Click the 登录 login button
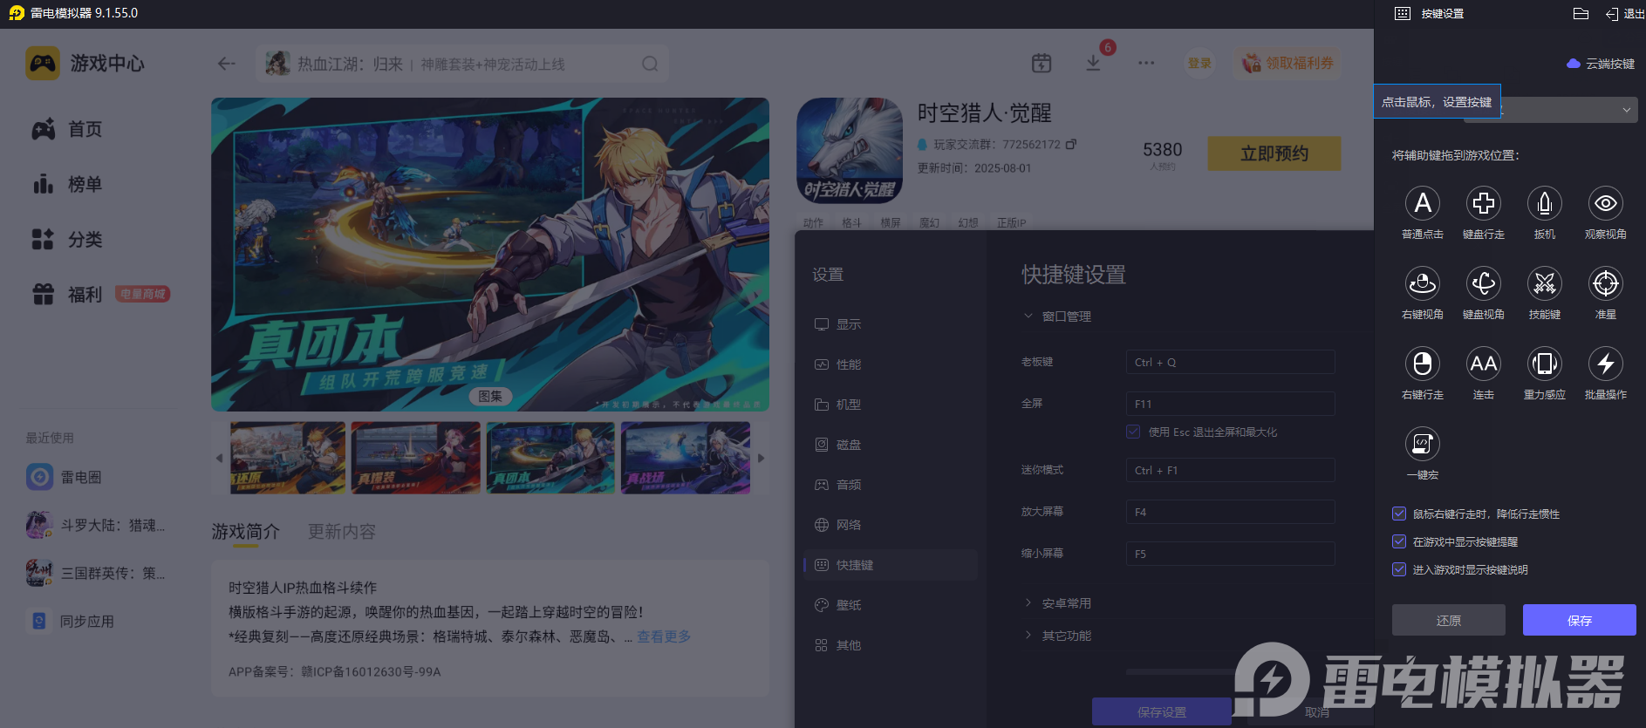This screenshot has width=1646, height=728. coord(1199,64)
